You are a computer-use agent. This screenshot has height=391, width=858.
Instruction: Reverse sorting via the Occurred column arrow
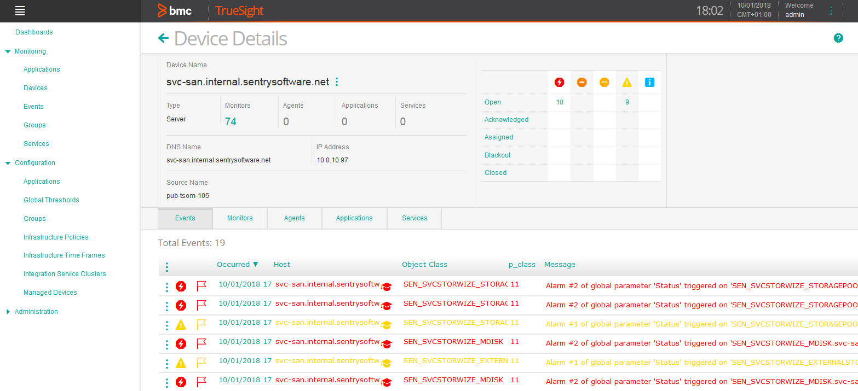(x=255, y=264)
